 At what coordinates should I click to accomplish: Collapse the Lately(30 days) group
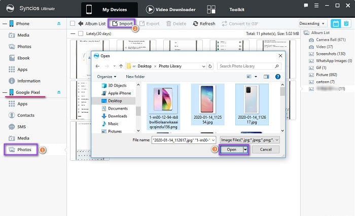pos(73,34)
